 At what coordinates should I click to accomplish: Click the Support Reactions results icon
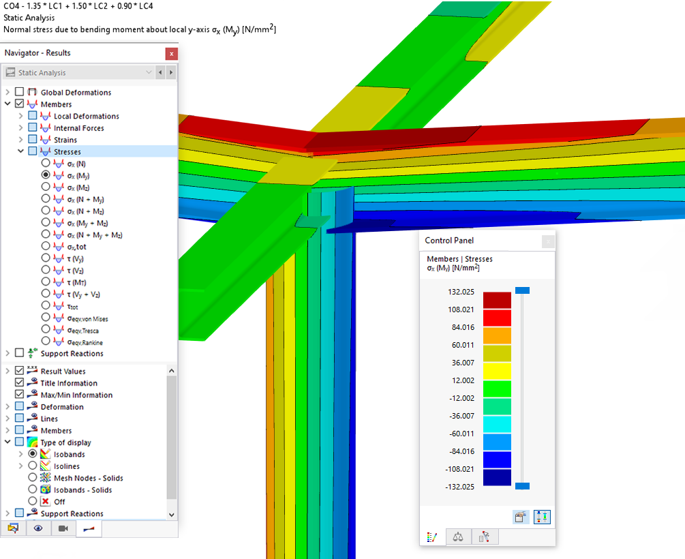point(32,352)
